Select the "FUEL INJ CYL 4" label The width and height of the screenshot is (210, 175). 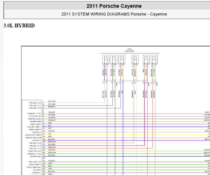coord(35,146)
